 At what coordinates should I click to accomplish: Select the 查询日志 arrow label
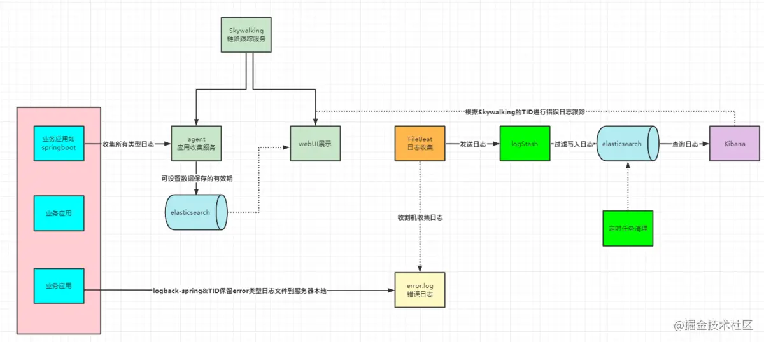tap(685, 144)
